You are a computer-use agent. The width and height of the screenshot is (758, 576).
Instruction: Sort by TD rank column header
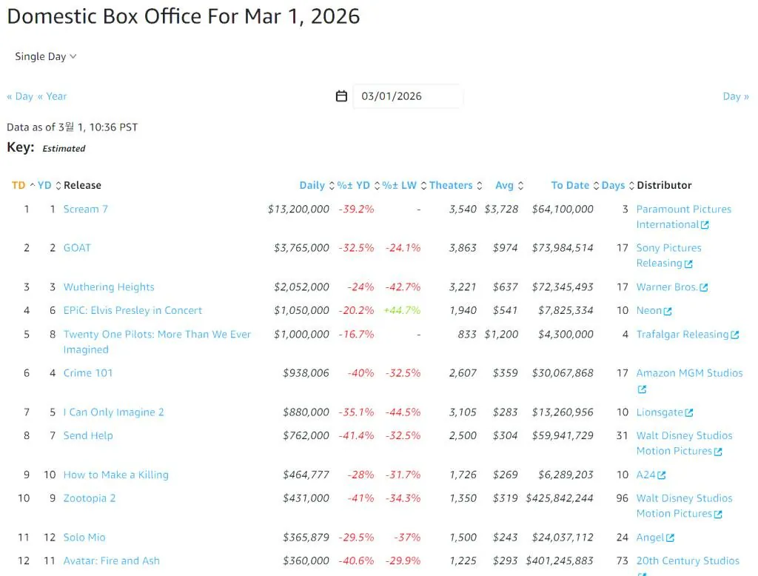(x=19, y=185)
